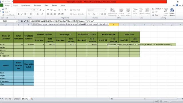Screen dimensions: 183x103
Task: Decrease indent
Action: 59,14
